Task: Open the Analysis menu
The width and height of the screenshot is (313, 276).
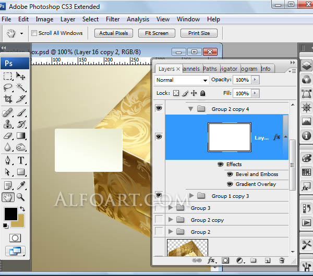Action: pos(138,19)
